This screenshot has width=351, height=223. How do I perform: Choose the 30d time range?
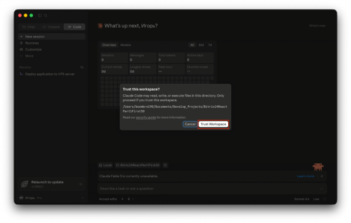pos(201,45)
